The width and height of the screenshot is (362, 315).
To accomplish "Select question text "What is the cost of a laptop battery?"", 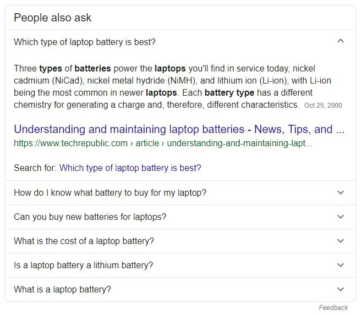I will (84, 241).
